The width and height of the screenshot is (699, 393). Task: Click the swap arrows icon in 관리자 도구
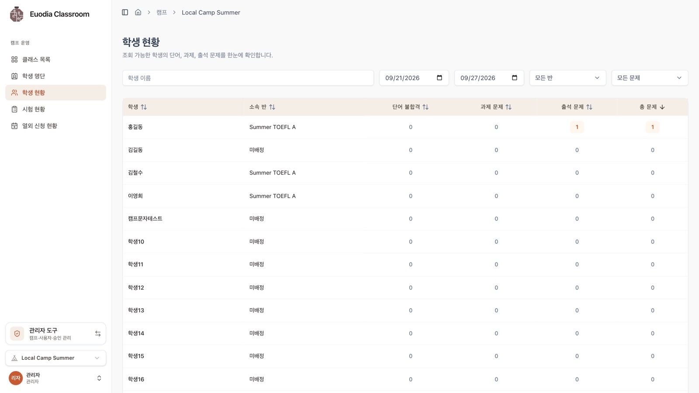click(98, 334)
